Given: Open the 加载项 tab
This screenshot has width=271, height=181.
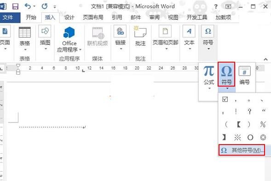Looking at the screenshot, I should 223,18.
